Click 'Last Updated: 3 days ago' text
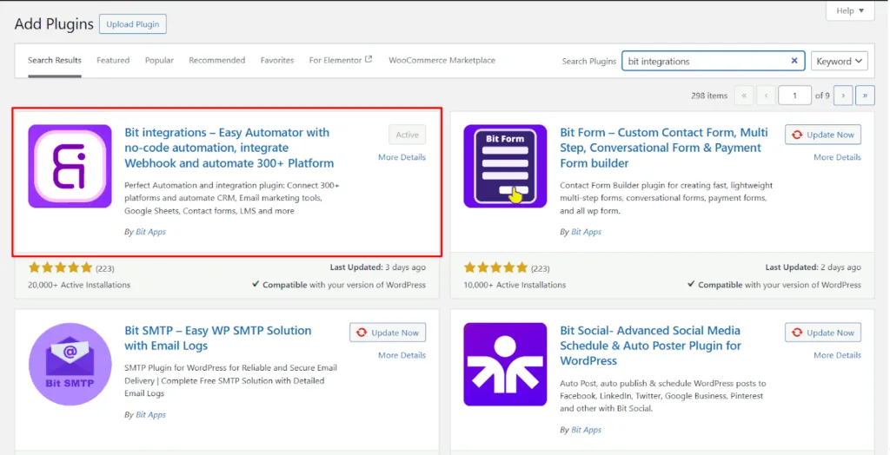 point(378,267)
